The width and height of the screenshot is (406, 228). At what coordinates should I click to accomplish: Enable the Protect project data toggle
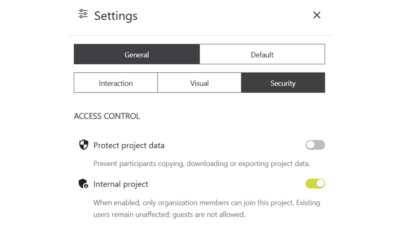tap(315, 145)
